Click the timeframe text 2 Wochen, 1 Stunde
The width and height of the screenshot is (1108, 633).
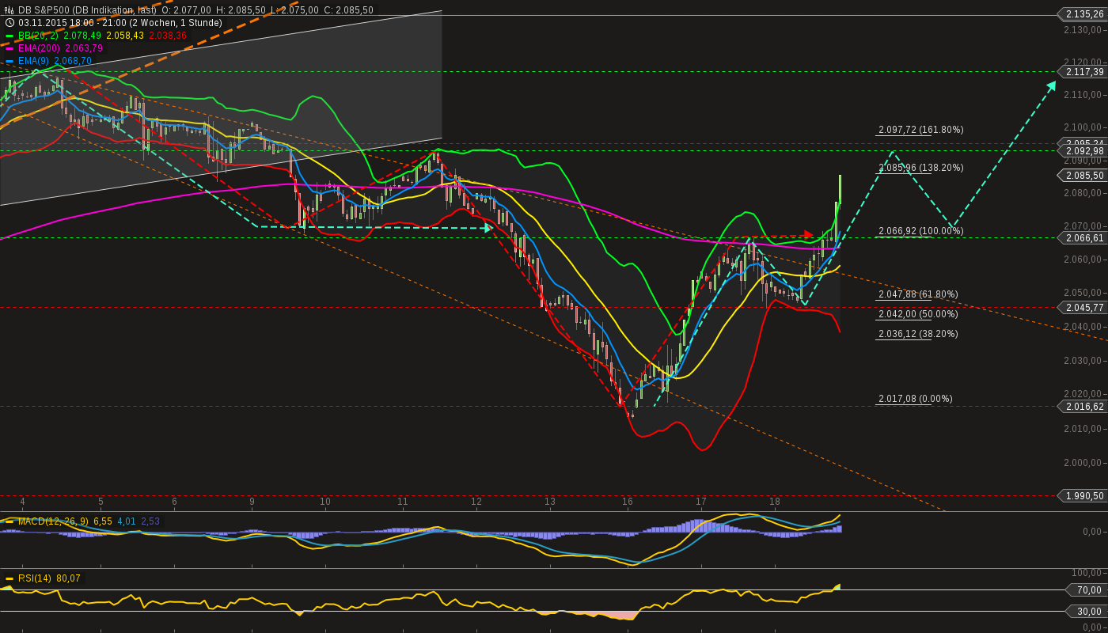click(x=174, y=23)
